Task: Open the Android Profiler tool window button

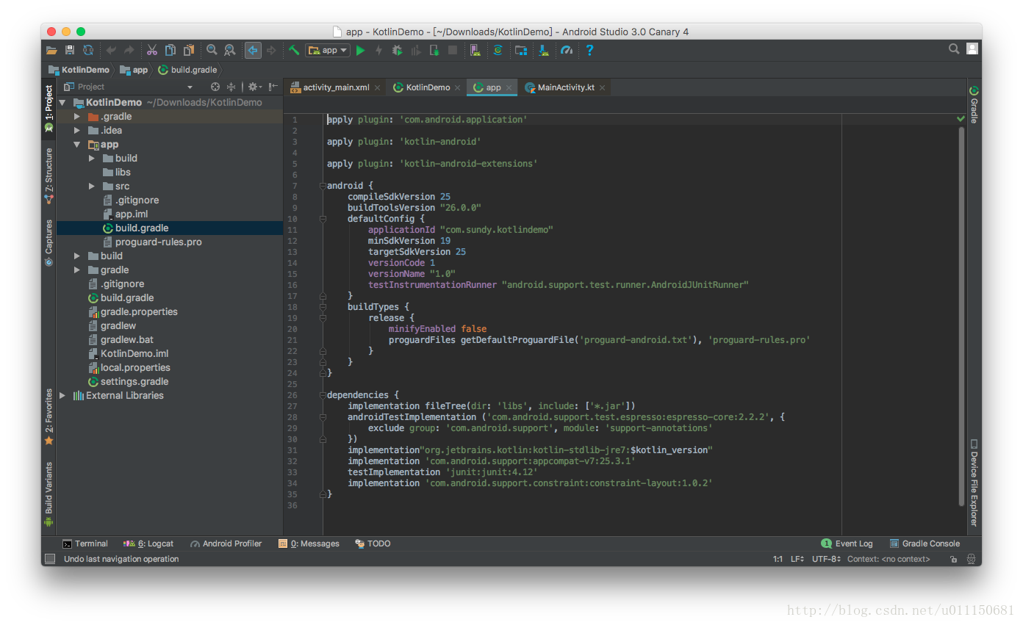Action: [226, 543]
